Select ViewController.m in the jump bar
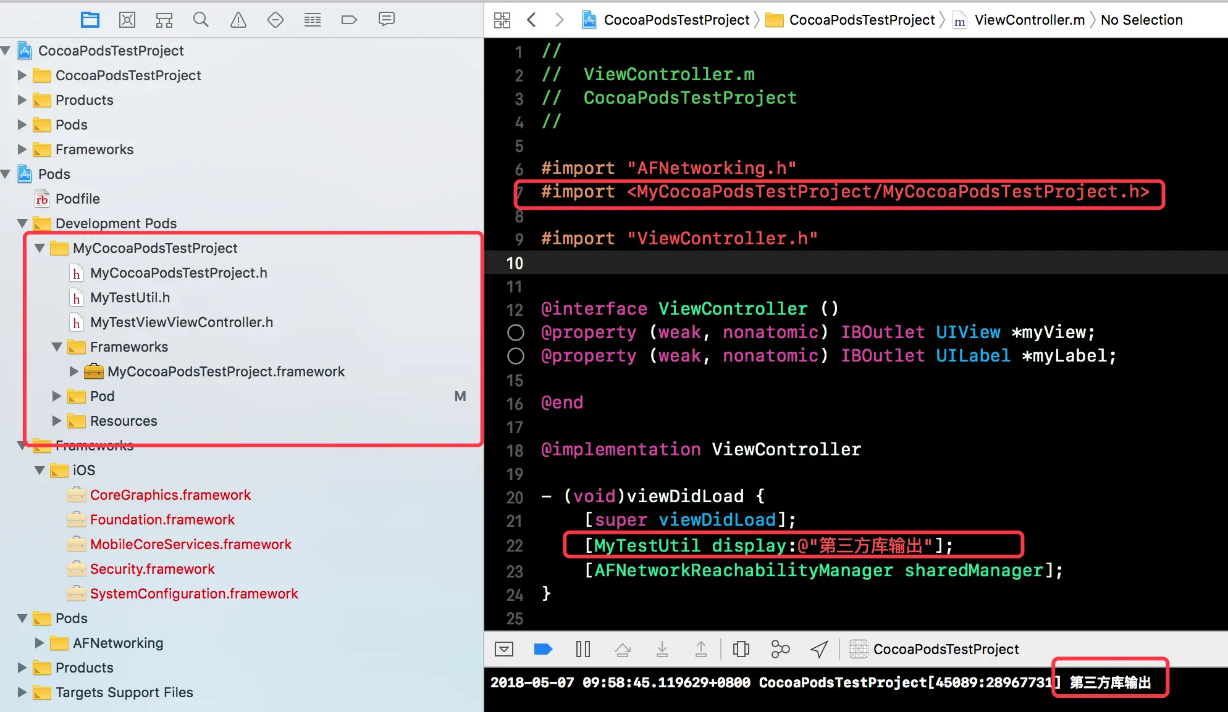 click(1029, 20)
